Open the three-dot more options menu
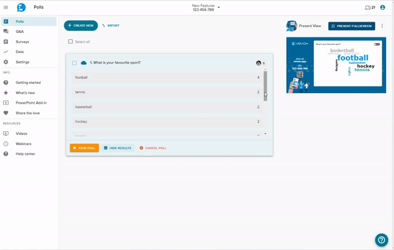The image size is (394, 250). (382, 26)
